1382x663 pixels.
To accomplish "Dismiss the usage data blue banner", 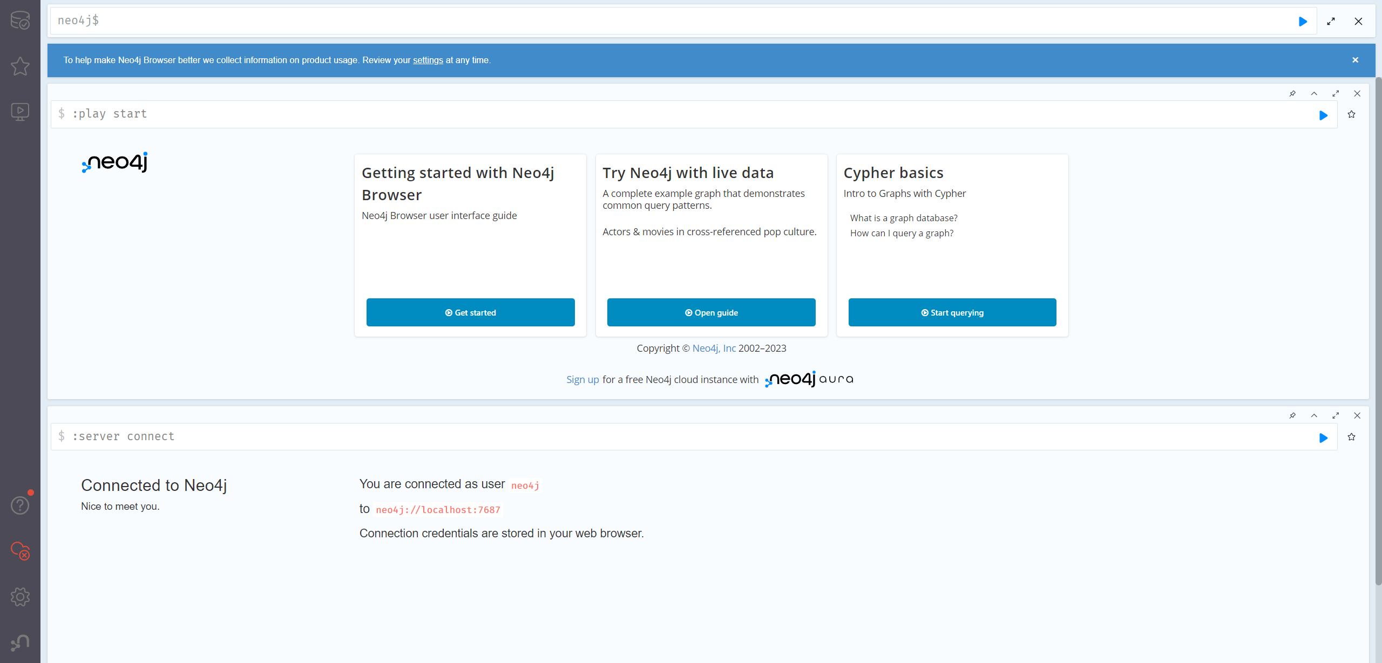I will [1355, 60].
